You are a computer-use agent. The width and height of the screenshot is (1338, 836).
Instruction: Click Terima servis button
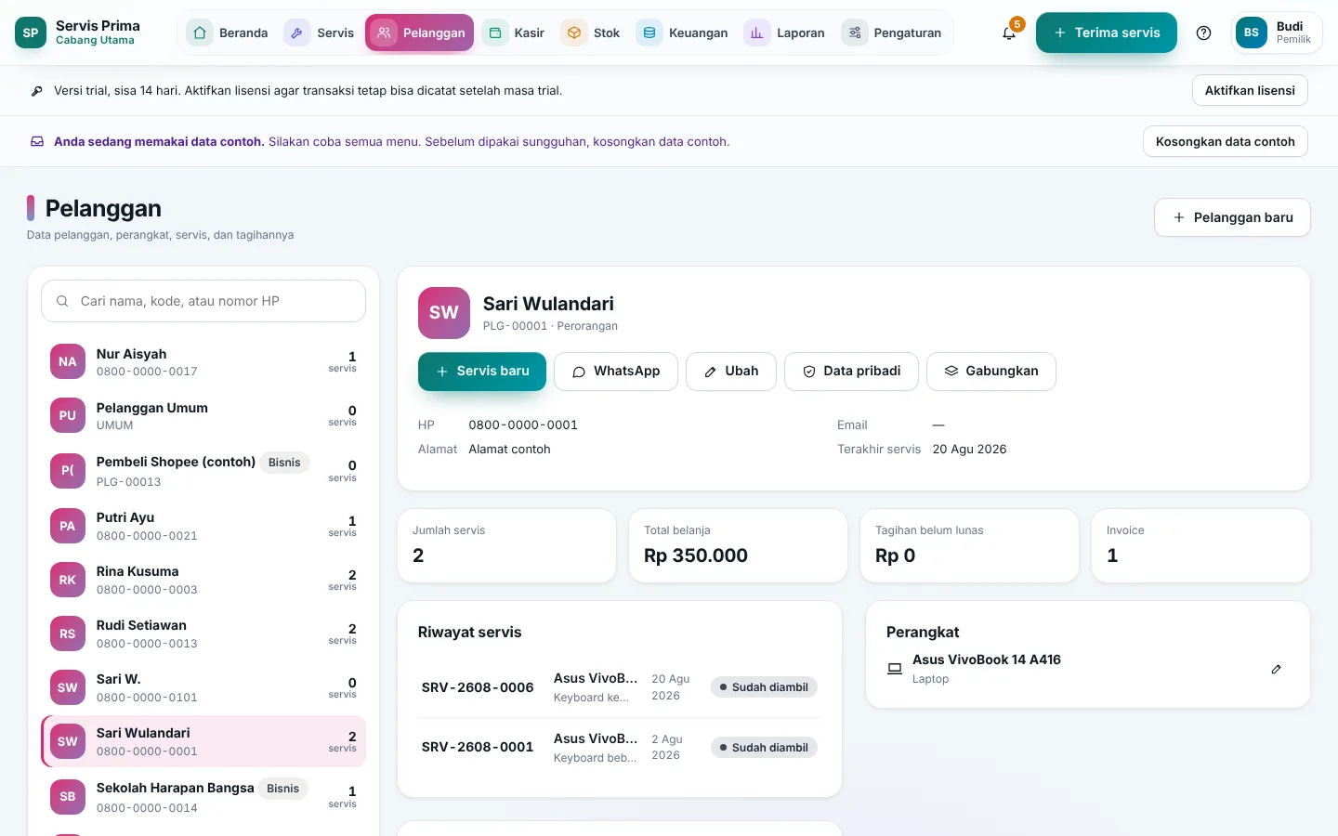pyautogui.click(x=1107, y=33)
